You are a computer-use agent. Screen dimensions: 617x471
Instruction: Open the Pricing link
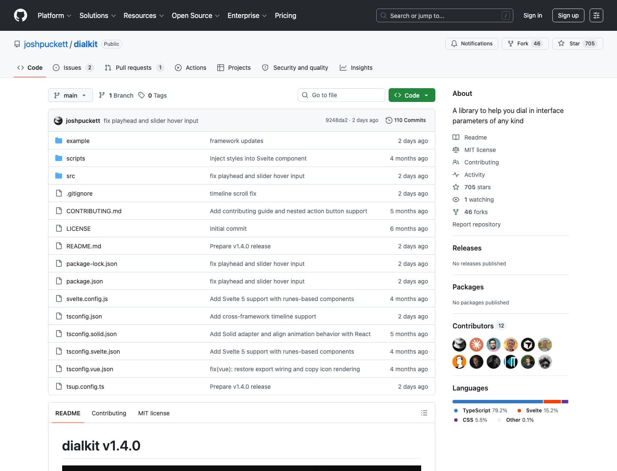tap(285, 15)
